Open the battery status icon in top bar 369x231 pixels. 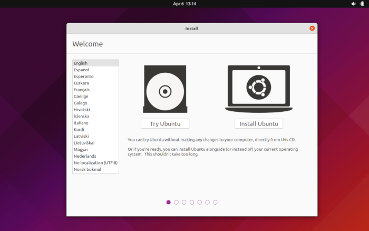(x=362, y=4)
